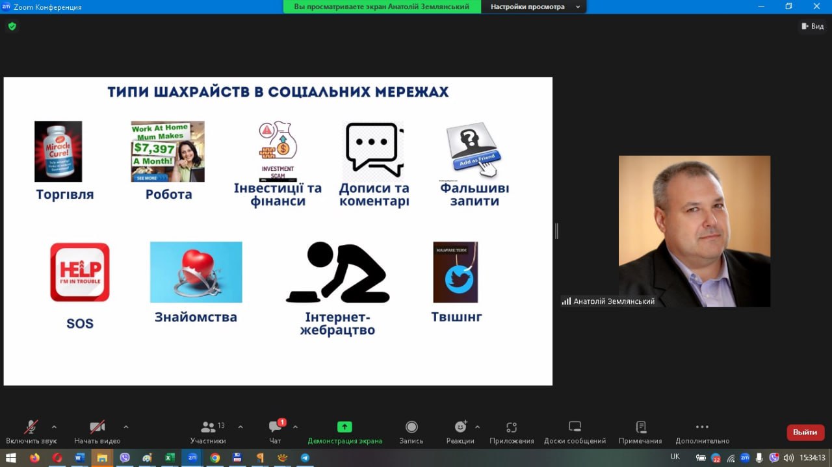Open the volume speaker tray icon
This screenshot has height=467, width=832.
click(788, 457)
